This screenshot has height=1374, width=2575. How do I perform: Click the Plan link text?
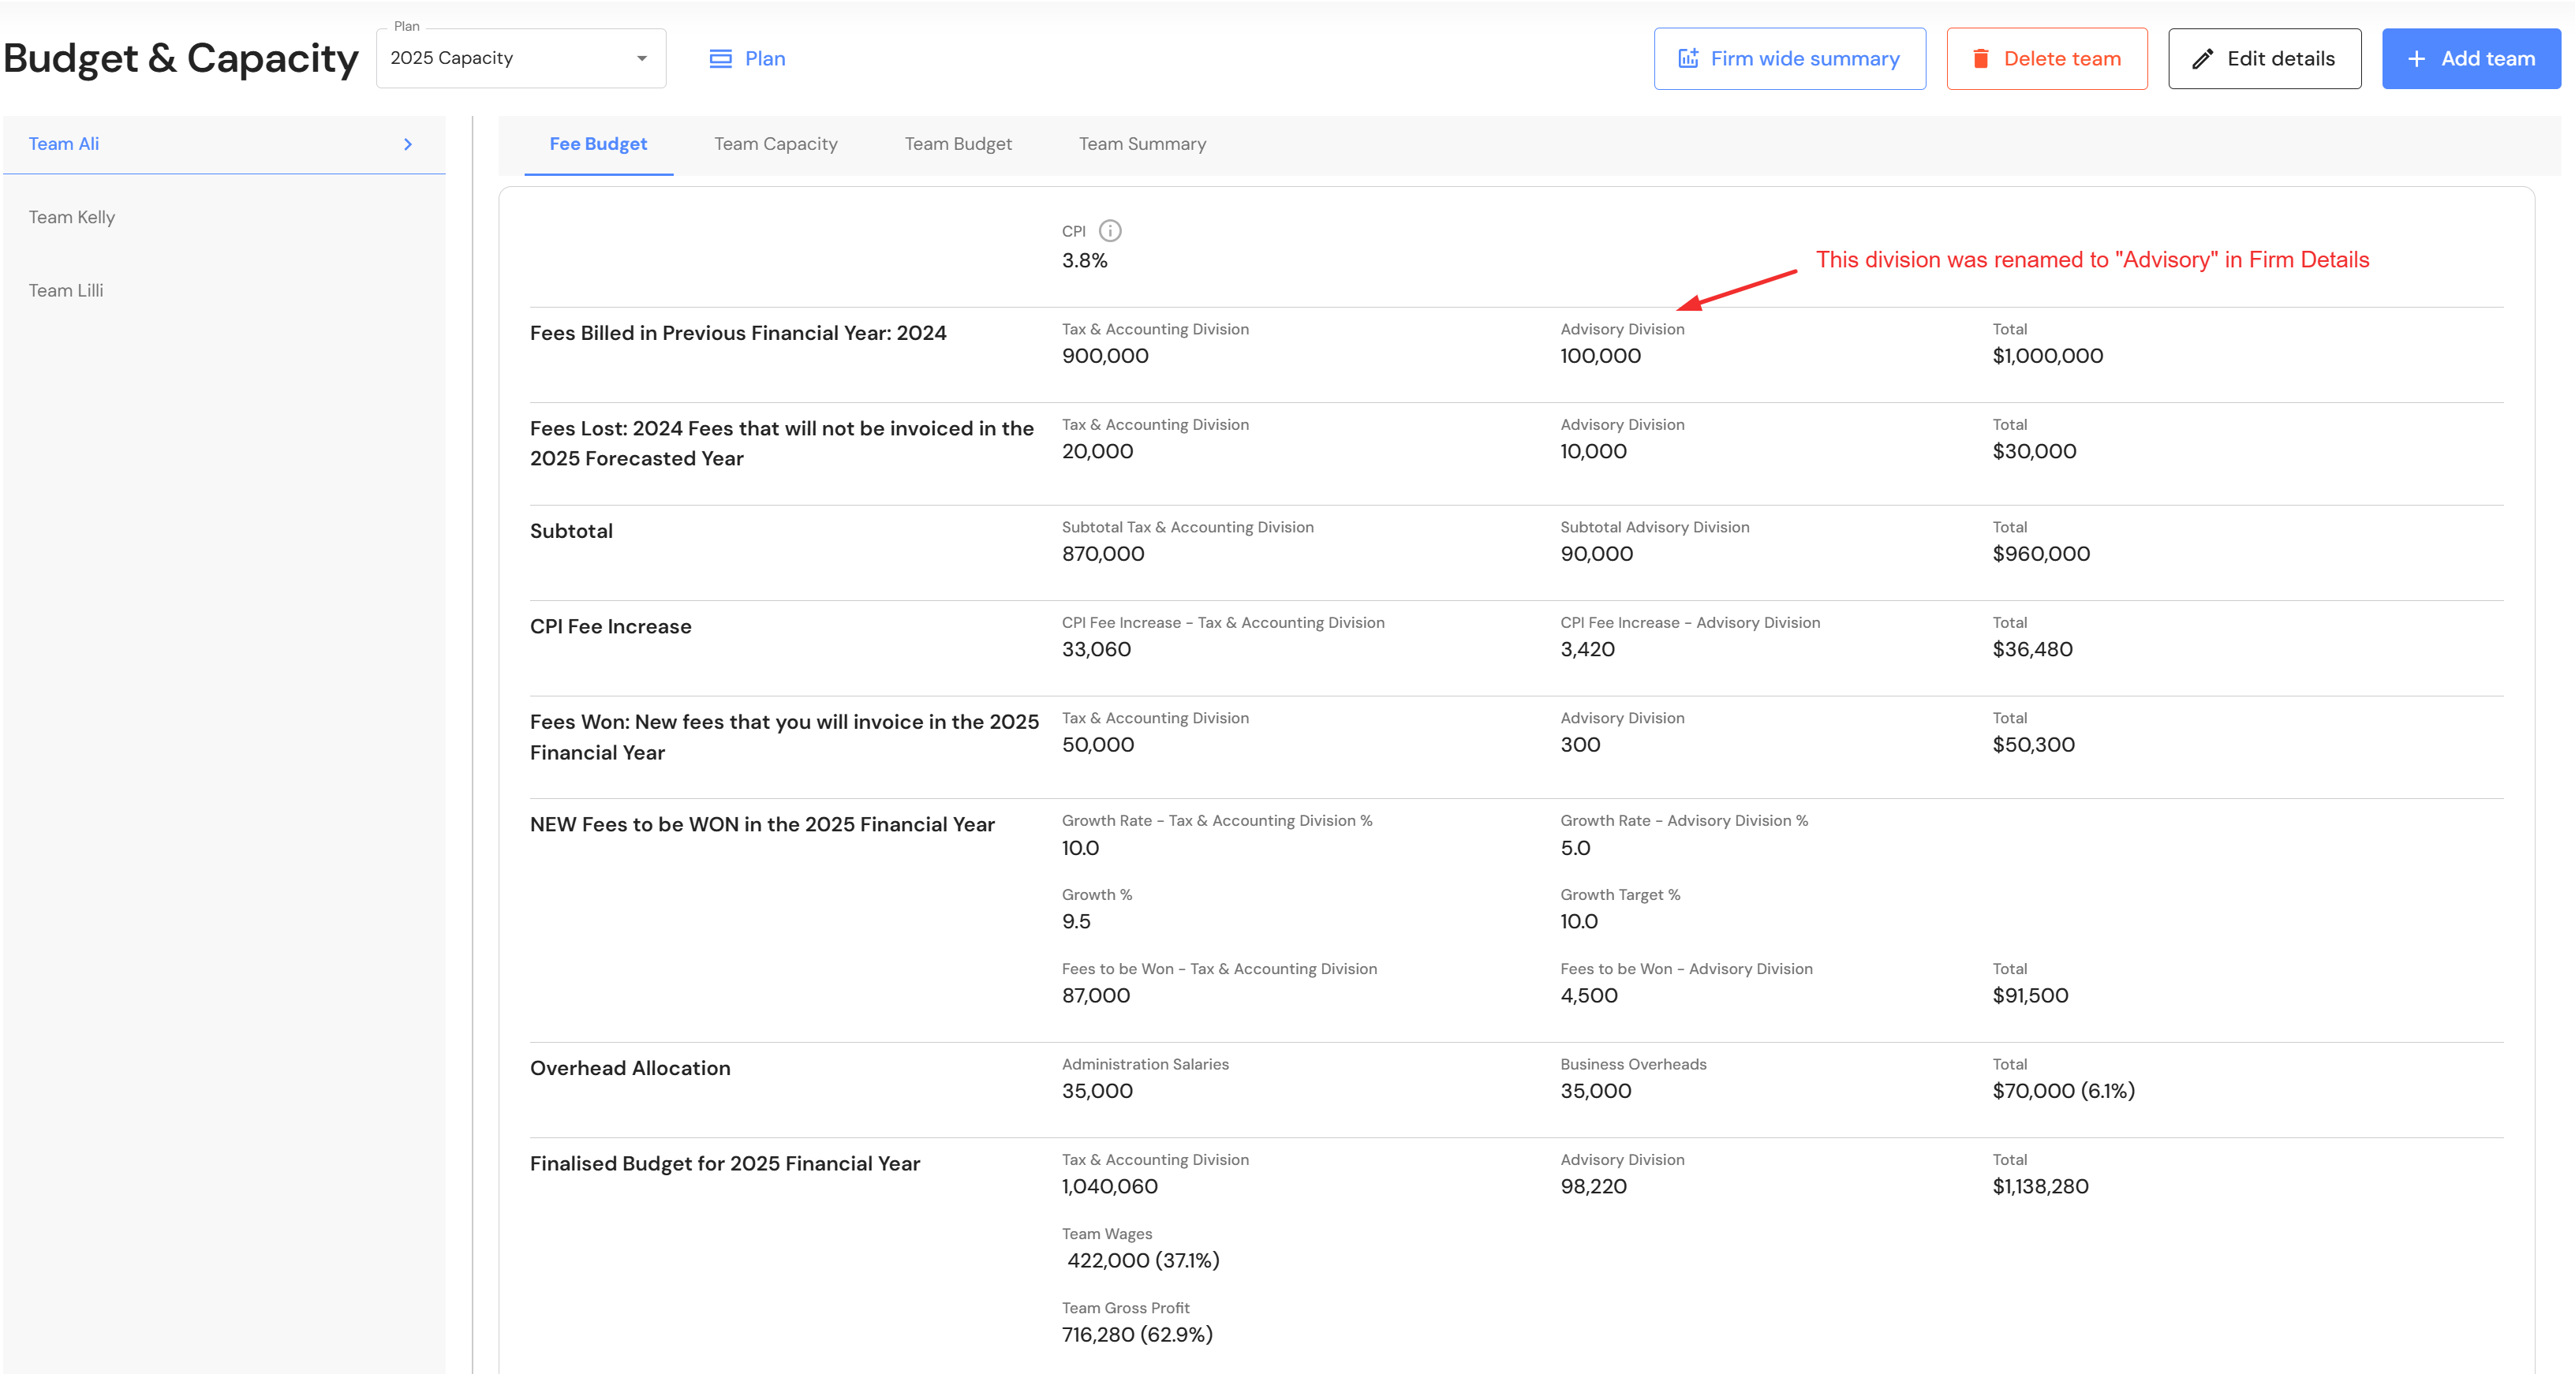click(x=764, y=59)
